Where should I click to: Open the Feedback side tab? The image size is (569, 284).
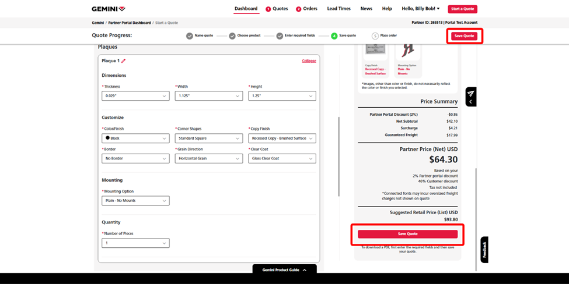[x=484, y=250]
